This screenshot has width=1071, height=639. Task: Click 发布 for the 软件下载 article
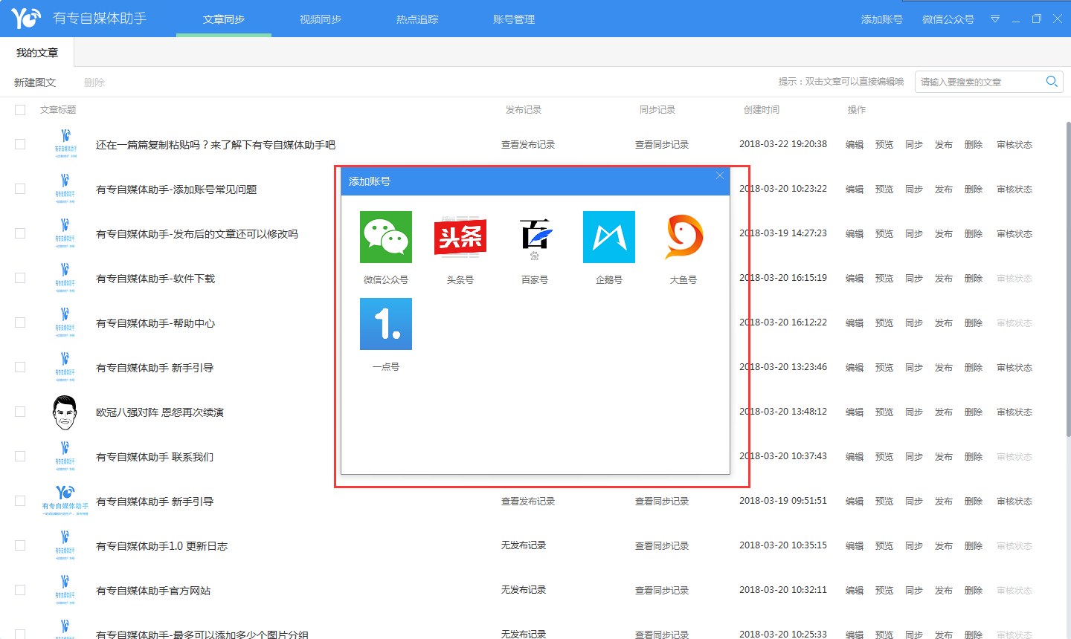point(944,279)
